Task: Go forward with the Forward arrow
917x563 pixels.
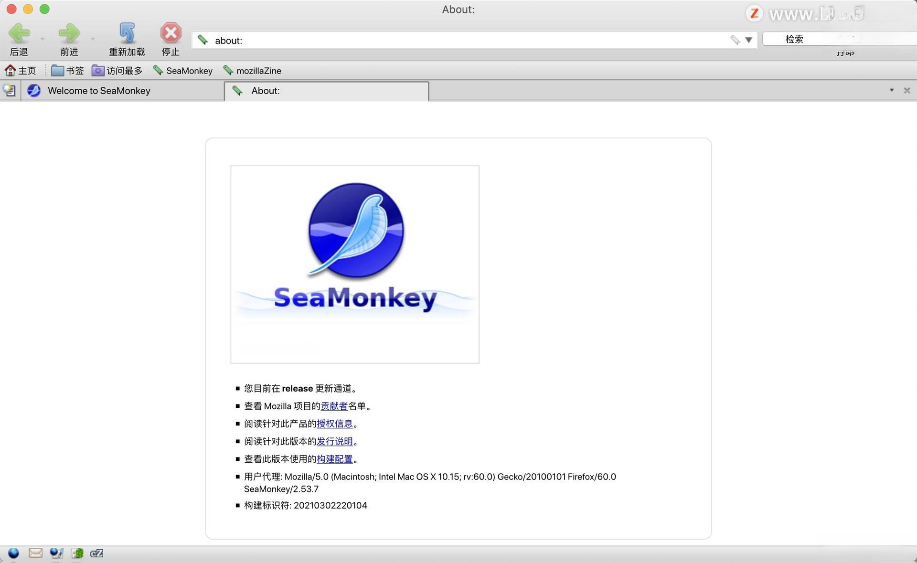Action: point(69,33)
